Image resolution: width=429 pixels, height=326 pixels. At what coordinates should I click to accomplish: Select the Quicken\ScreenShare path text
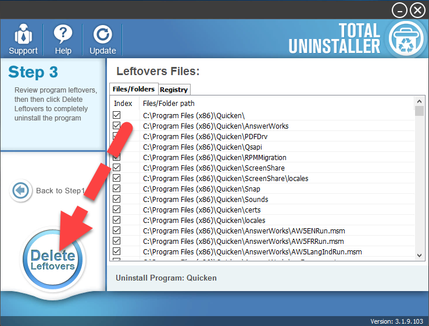pos(214,168)
